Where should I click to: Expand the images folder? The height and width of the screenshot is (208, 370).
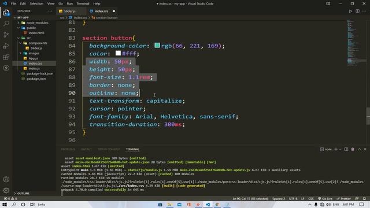pos(21,53)
